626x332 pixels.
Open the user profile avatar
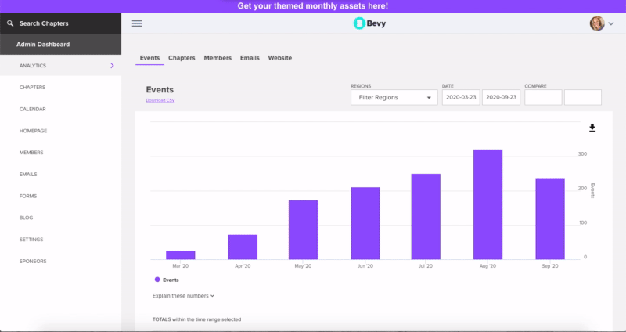point(597,23)
